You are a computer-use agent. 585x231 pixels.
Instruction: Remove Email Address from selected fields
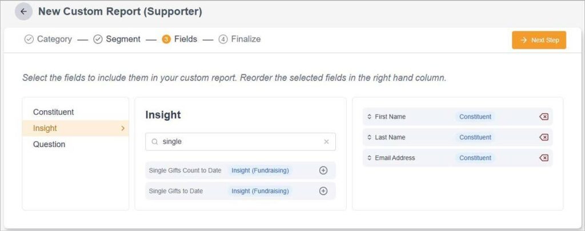click(544, 158)
